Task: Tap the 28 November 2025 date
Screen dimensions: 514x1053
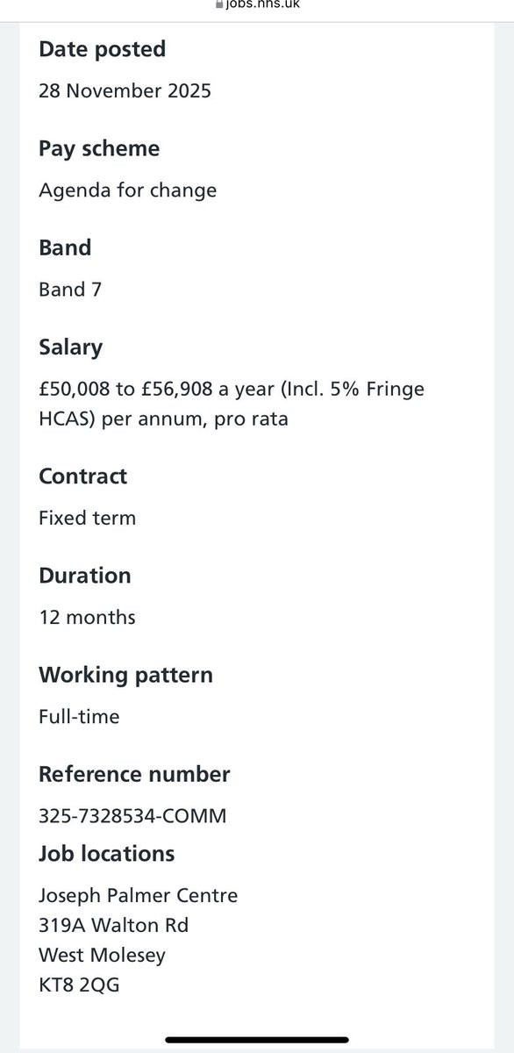Action: (x=125, y=90)
